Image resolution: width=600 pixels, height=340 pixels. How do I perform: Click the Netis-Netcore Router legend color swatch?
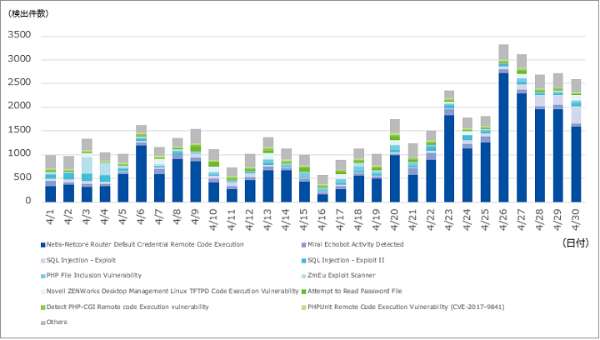point(43,245)
